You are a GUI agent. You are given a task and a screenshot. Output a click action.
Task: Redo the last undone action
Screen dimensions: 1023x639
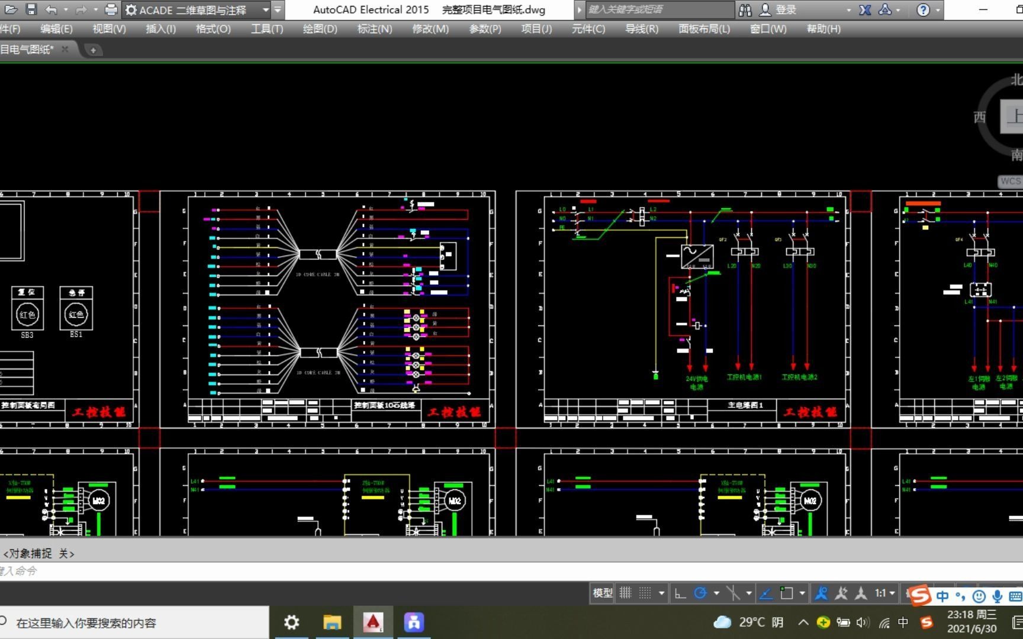[x=81, y=9]
